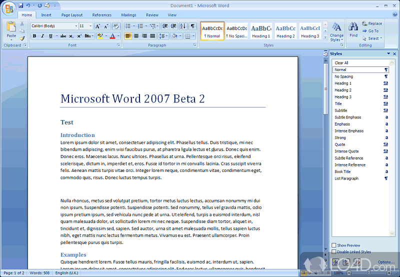Open the Calibri font name dropdown
The image size is (400, 277).
pos(76,26)
